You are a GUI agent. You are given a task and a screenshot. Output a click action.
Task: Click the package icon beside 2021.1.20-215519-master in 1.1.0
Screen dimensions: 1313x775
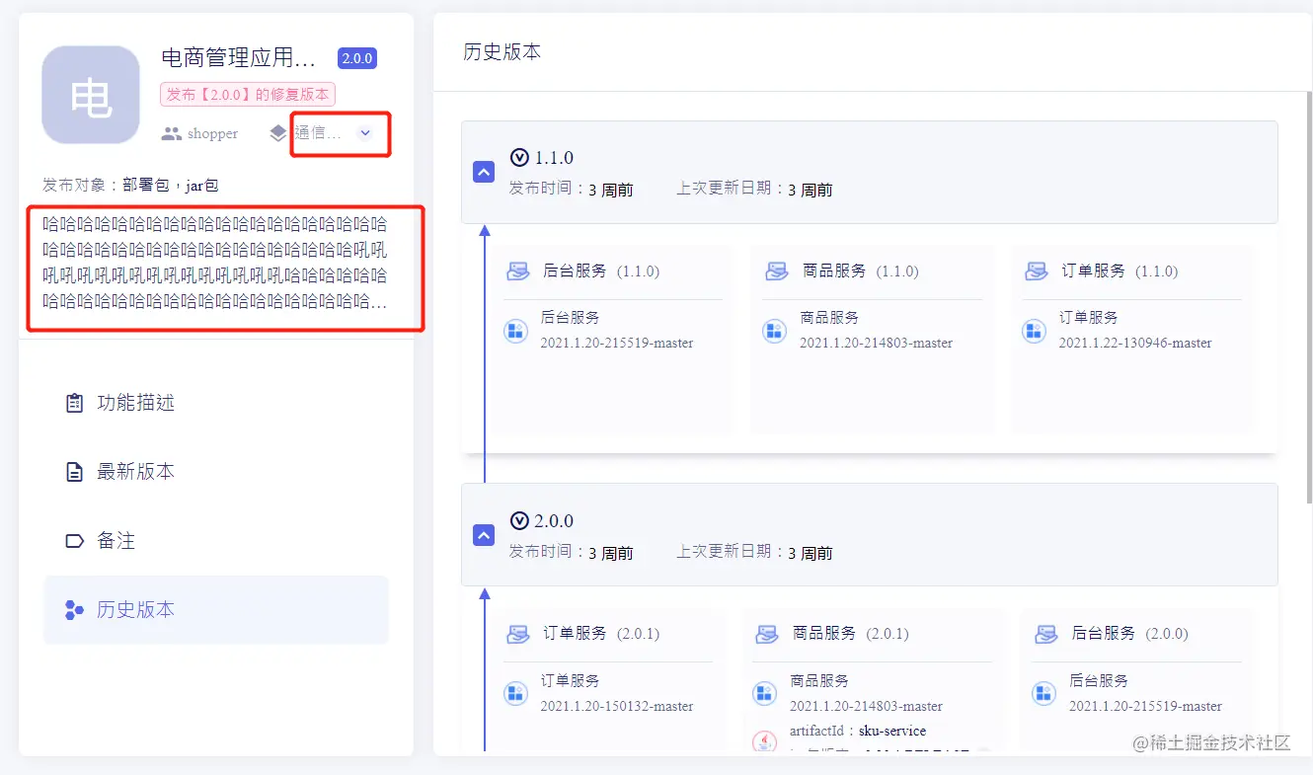(x=515, y=331)
